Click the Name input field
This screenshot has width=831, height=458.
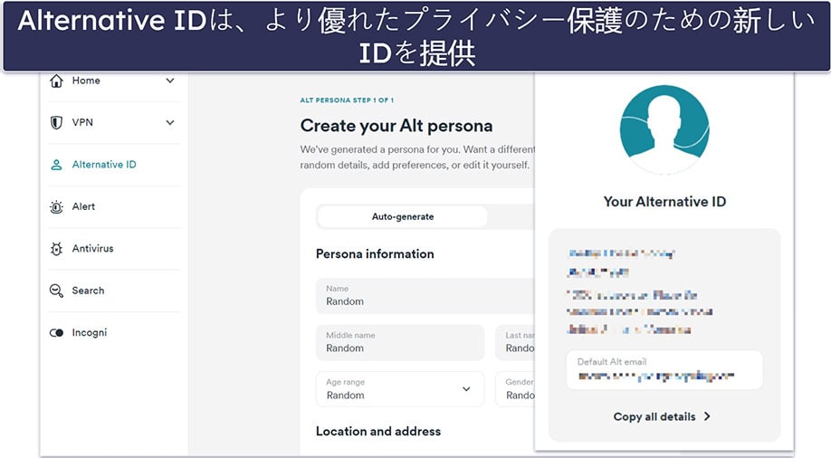click(425, 296)
